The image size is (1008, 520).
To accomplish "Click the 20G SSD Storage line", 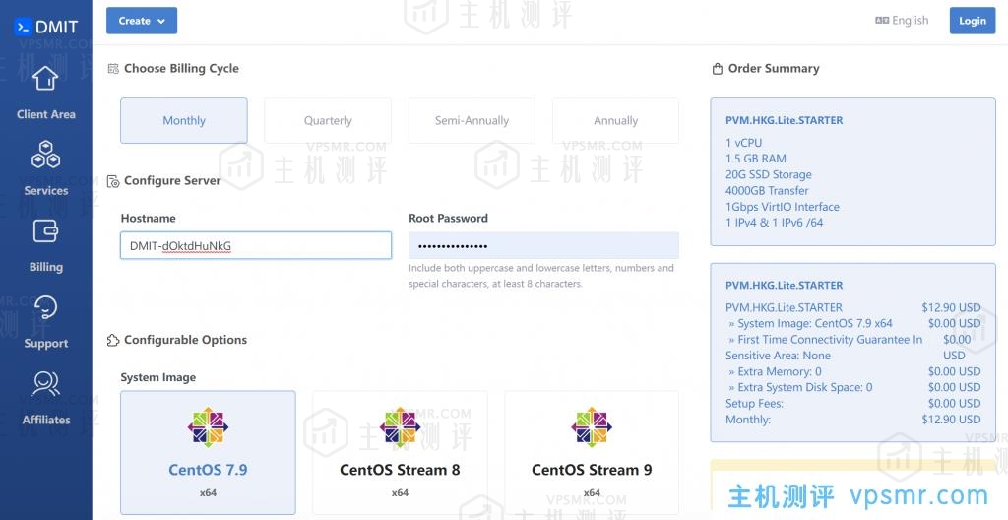I will [768, 174].
